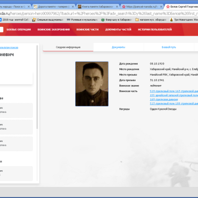
Task: Close the 'Дорога памяти' browser tab
Action: click(73, 6)
